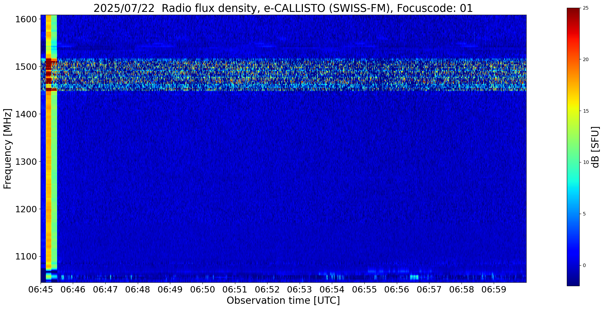Click the 06:53 time tick label

[300, 290]
